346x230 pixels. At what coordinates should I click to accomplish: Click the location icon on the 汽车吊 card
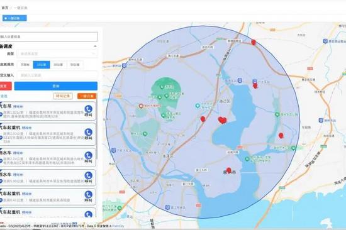point(1,114)
